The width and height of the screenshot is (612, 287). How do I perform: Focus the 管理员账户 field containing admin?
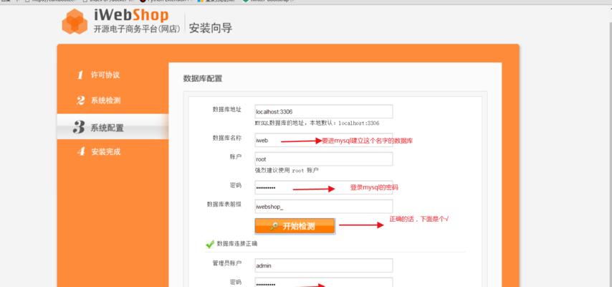[x=324, y=265]
